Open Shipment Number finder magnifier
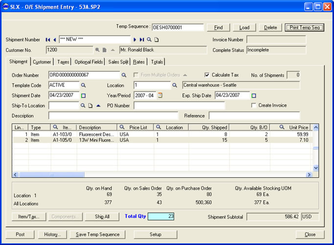Image resolution: width=334 pixels, height=245 pixels. [149, 40]
